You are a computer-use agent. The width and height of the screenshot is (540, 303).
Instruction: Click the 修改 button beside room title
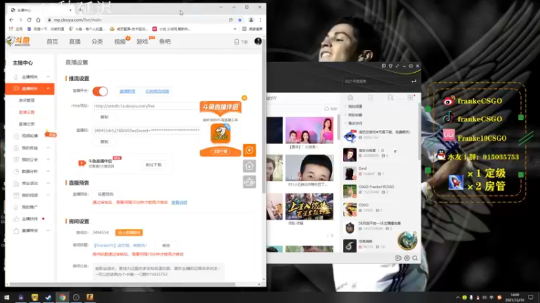pos(166,245)
